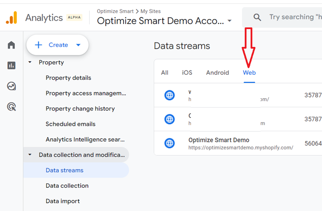Click My Sites breadcrumb link
The width and height of the screenshot is (322, 211).
tap(151, 11)
